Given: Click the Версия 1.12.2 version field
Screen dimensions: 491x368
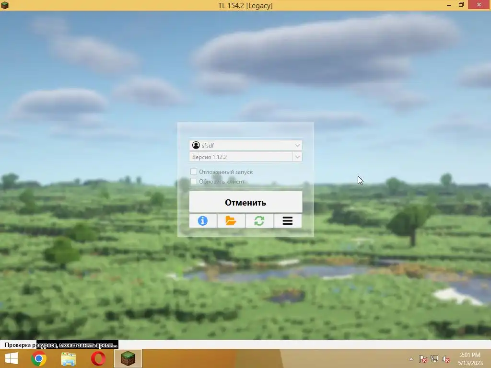Looking at the screenshot, I should click(x=241, y=157).
